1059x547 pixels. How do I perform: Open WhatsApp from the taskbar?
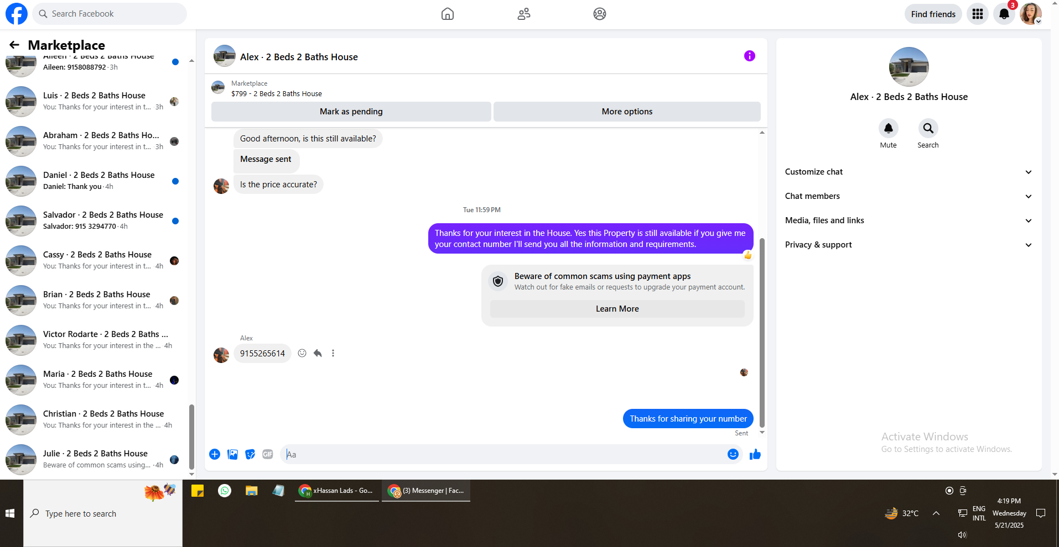click(225, 491)
